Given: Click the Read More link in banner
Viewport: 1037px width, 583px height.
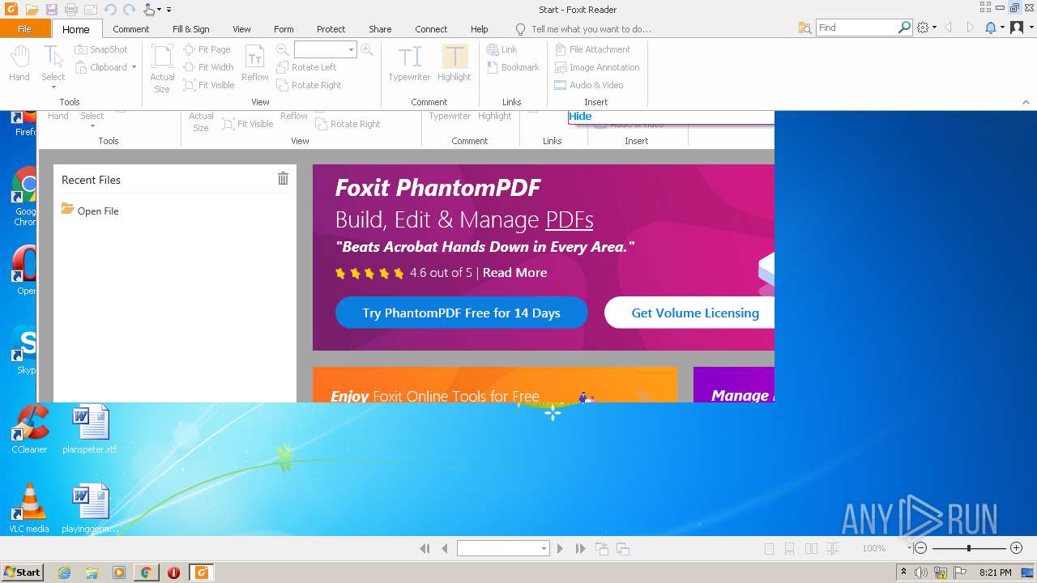Looking at the screenshot, I should click(514, 272).
